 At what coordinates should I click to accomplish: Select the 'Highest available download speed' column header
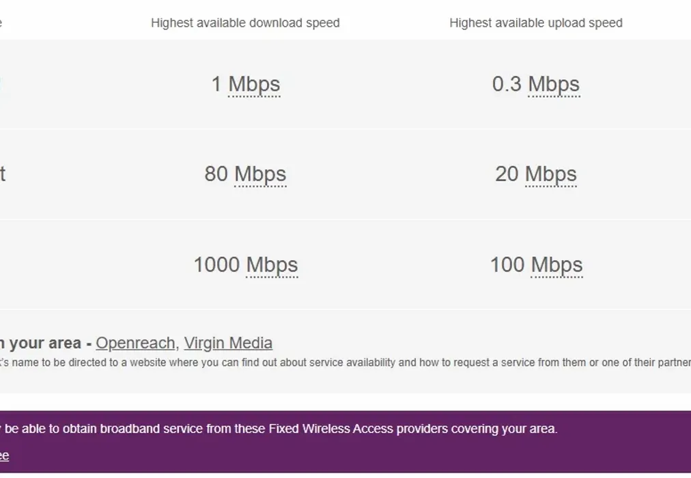245,23
